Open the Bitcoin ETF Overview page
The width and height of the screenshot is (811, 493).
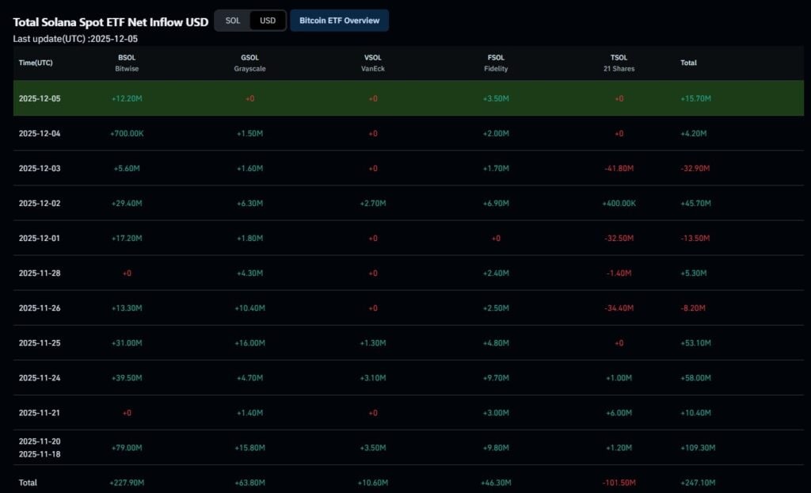tap(339, 21)
